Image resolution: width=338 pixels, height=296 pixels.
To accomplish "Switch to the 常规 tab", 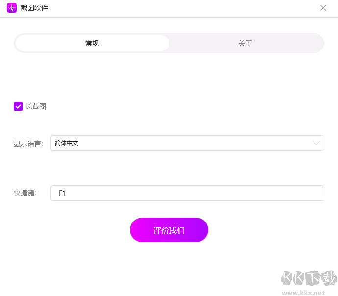I will point(92,43).
